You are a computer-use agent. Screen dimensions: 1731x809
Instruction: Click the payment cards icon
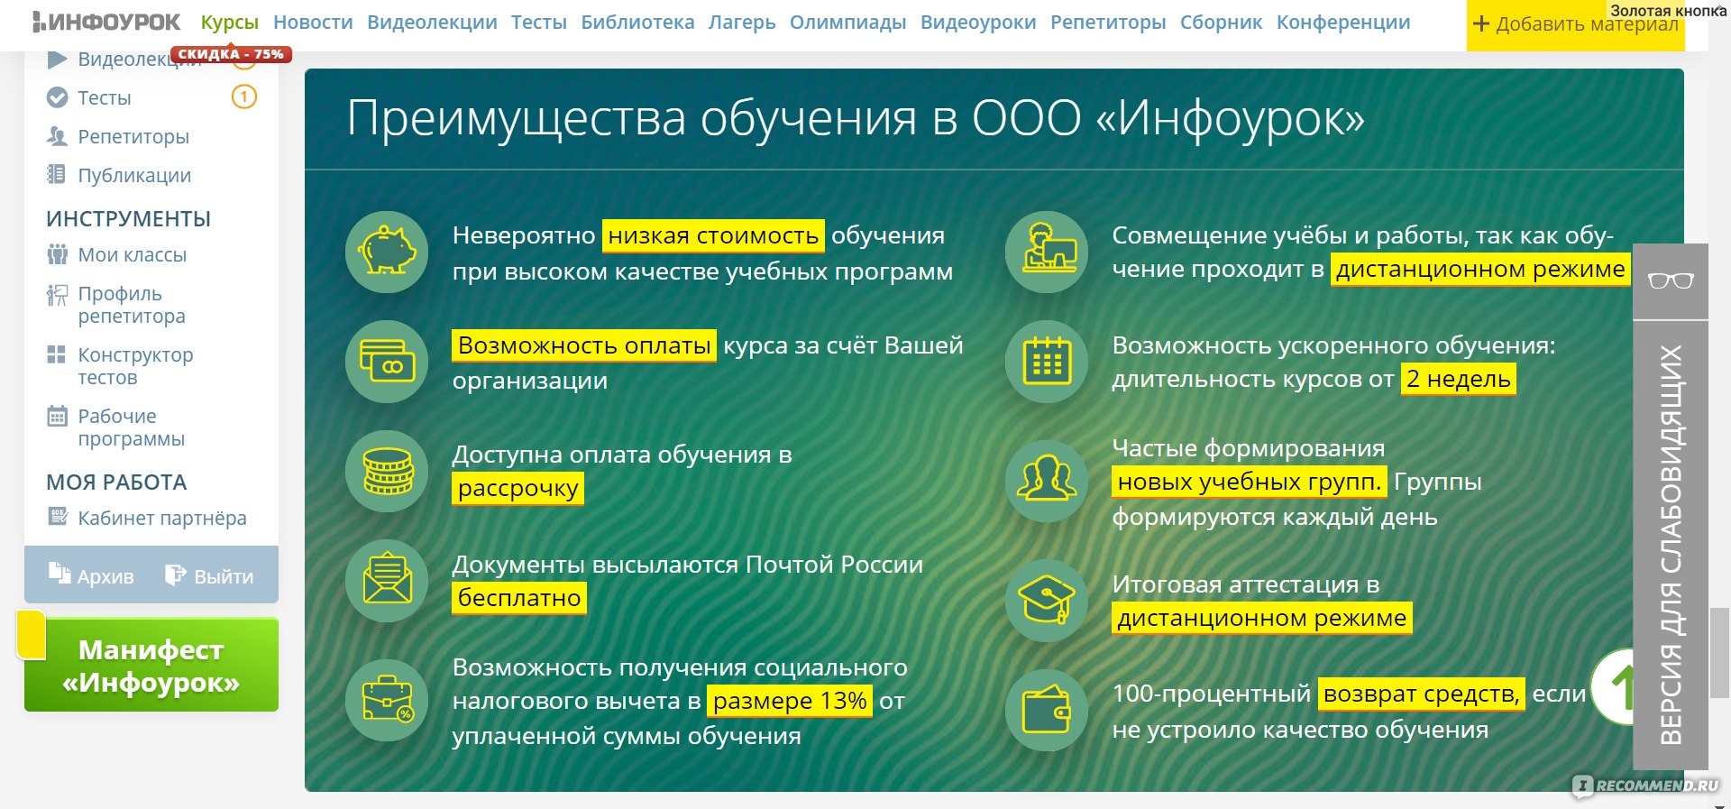click(387, 362)
